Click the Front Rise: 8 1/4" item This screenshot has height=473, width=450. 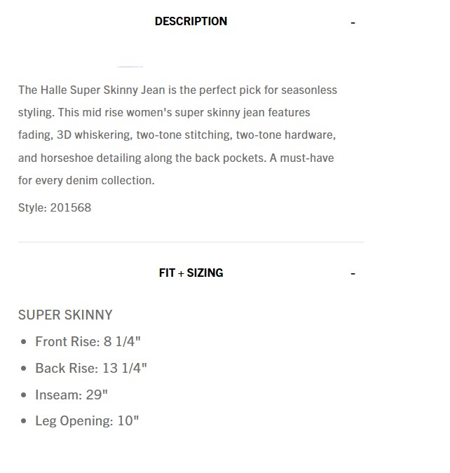(x=88, y=341)
